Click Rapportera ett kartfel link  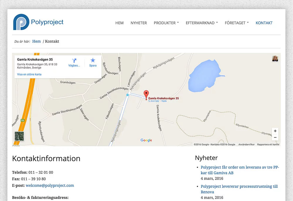pos(268,145)
